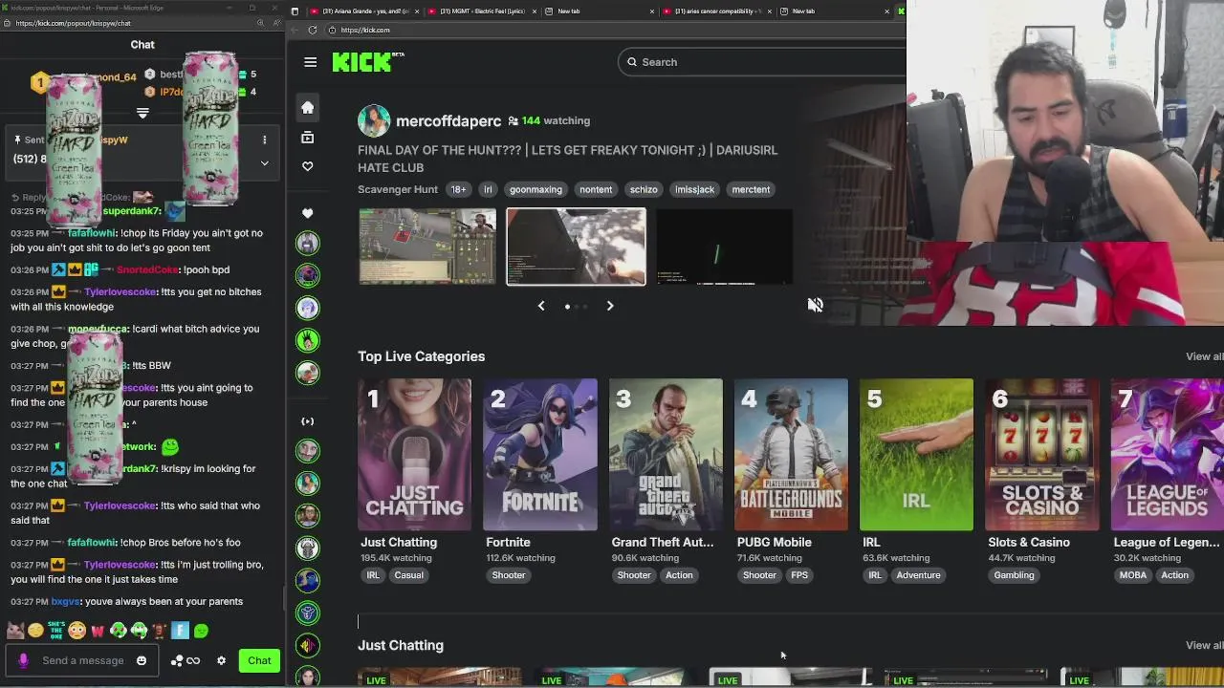Open the Home icon in Kick sidebar
This screenshot has width=1224, height=688.
pyautogui.click(x=307, y=107)
